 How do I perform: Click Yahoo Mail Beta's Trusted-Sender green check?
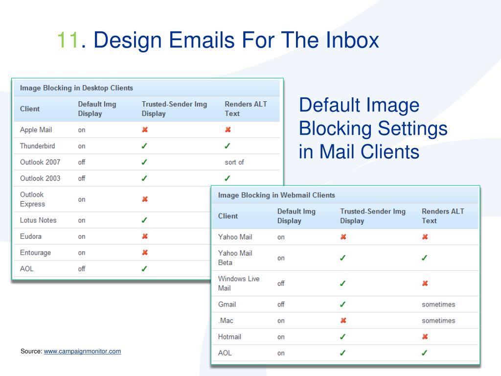[x=343, y=258]
